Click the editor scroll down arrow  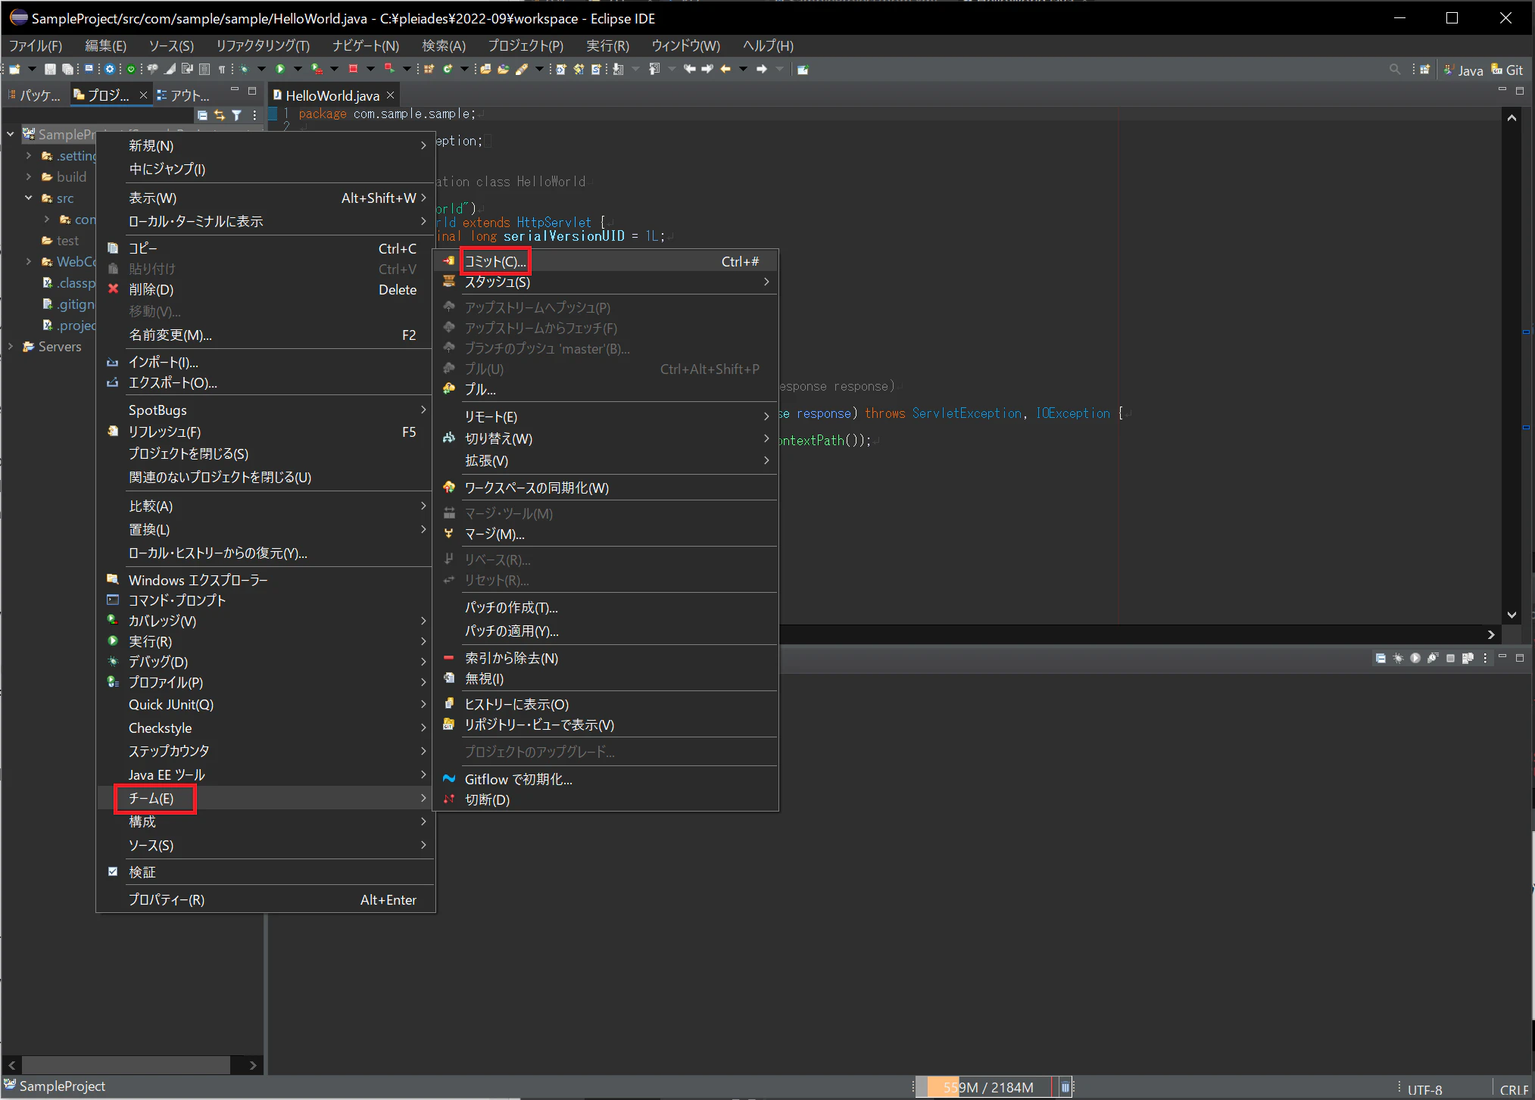pyautogui.click(x=1512, y=615)
